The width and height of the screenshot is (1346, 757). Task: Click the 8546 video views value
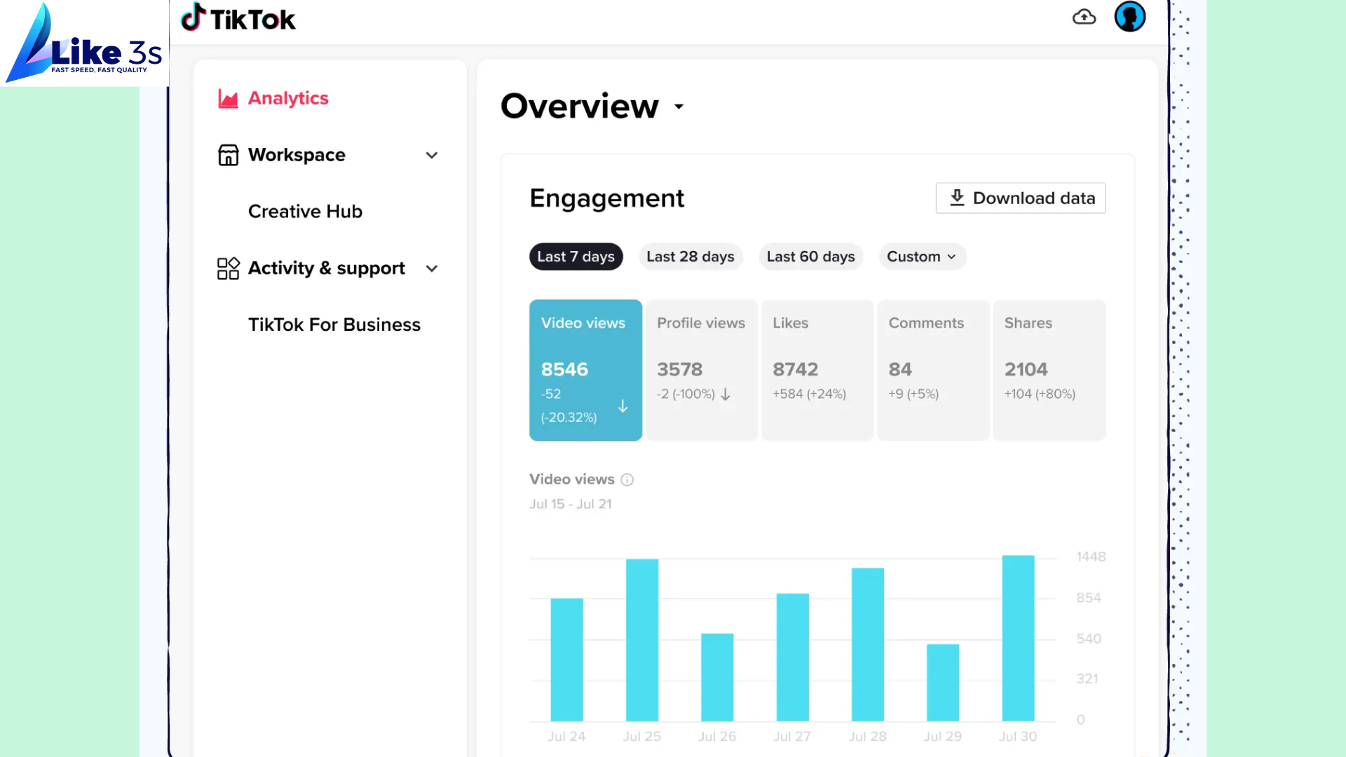click(564, 369)
